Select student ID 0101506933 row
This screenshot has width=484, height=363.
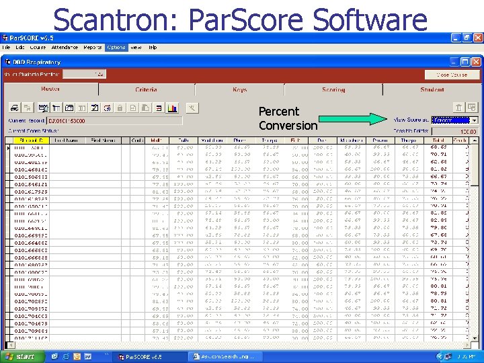coord(238,177)
